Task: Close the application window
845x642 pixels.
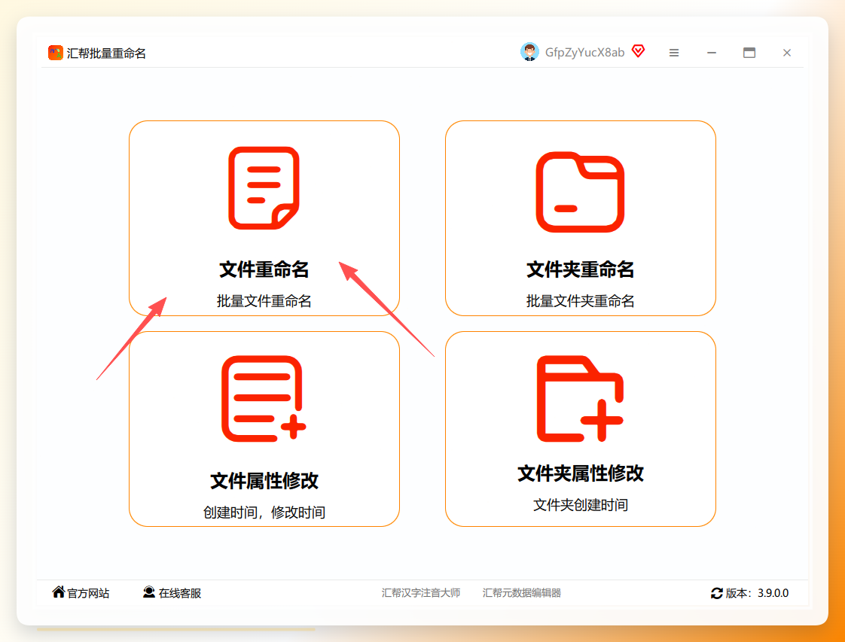Action: click(787, 53)
